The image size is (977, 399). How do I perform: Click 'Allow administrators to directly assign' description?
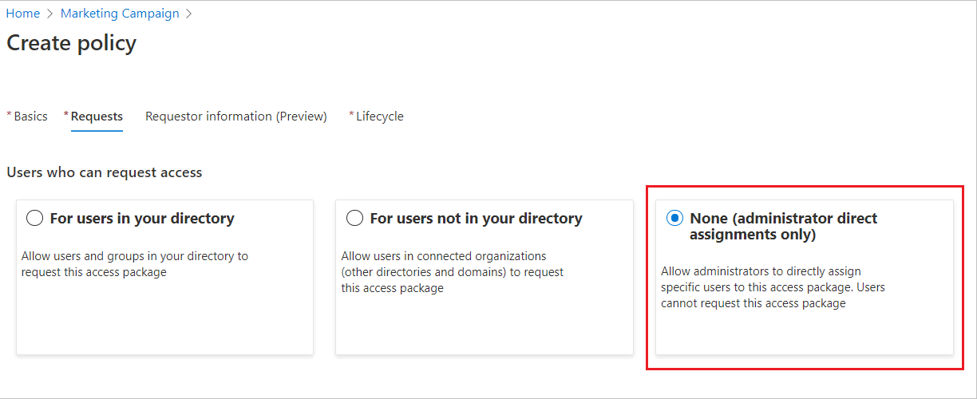773,287
